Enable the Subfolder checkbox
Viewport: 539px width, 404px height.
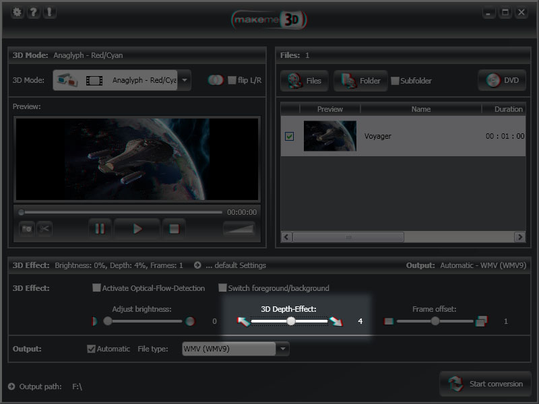[395, 81]
